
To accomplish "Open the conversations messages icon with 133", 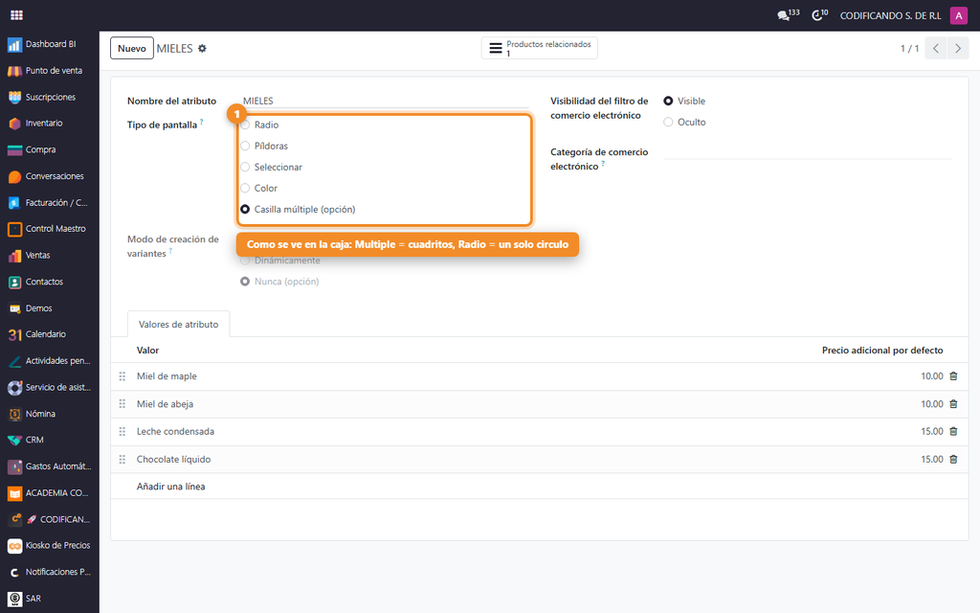I will pos(789,15).
